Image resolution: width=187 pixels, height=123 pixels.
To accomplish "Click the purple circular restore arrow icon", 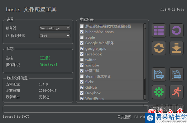I will (176, 30).
